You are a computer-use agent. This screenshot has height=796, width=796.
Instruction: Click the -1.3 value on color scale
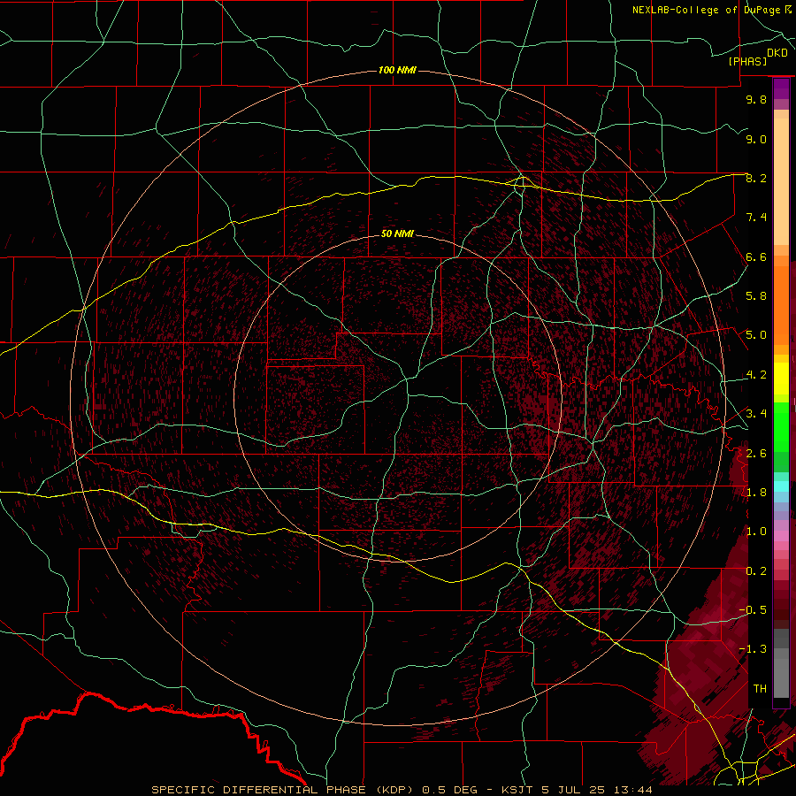753,649
